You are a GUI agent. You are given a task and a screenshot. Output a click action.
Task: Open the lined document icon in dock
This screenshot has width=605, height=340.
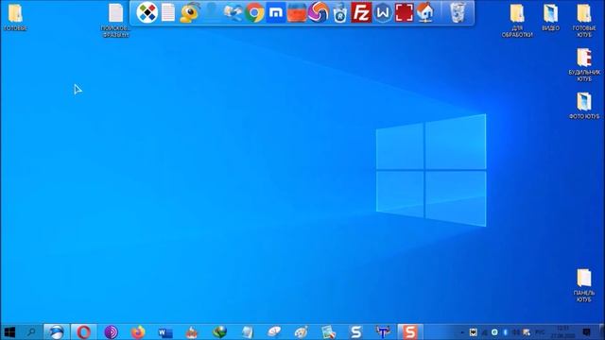[x=168, y=12]
